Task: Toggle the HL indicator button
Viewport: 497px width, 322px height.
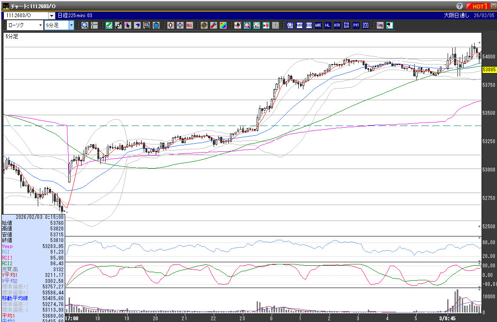Action: [x=327, y=25]
